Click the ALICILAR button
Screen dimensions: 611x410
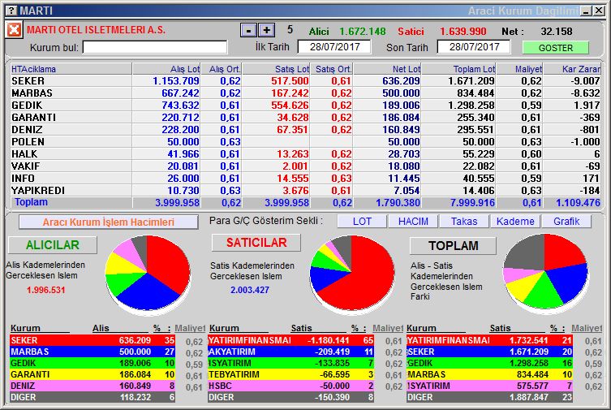53,245
